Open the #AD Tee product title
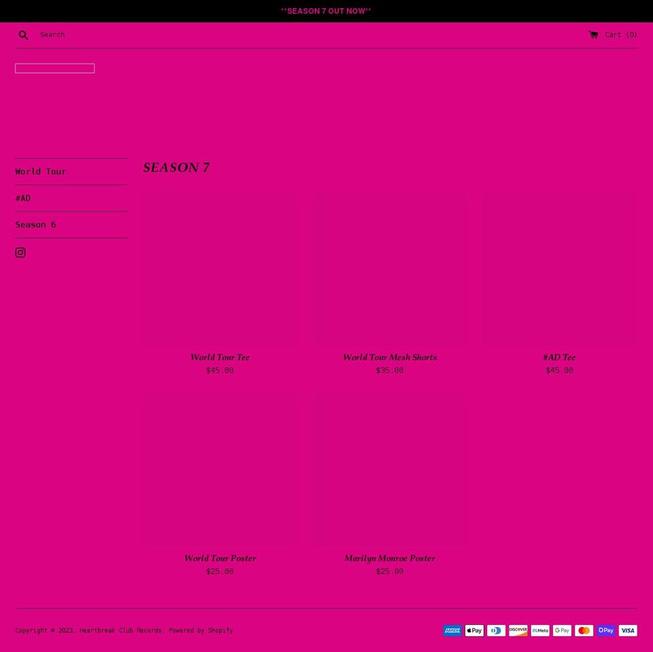This screenshot has width=653, height=652. click(x=559, y=357)
